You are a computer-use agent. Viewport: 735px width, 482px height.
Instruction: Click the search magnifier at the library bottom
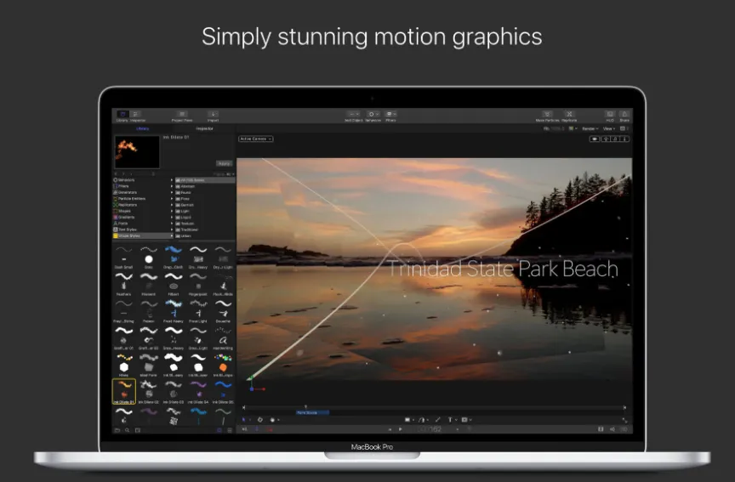(127, 430)
